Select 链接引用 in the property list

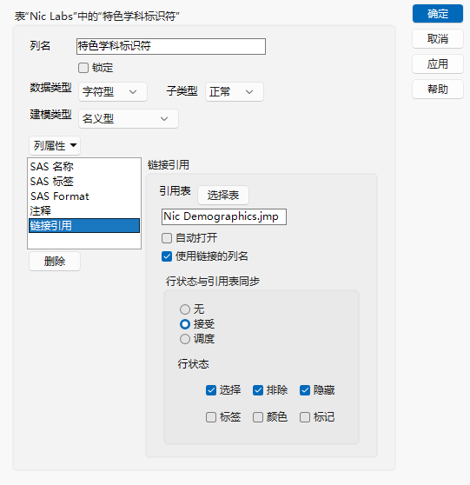tap(84, 225)
